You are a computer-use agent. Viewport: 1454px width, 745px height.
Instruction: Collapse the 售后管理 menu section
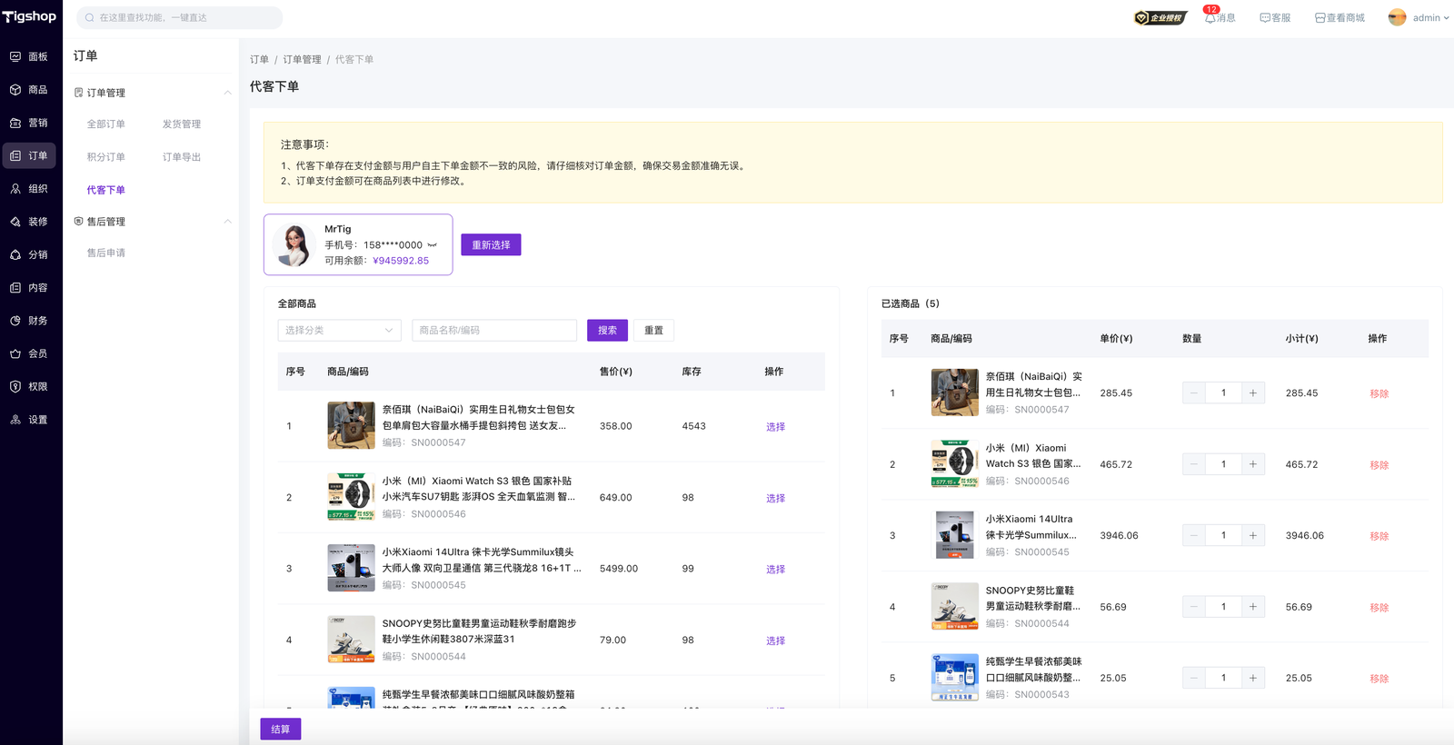227,222
